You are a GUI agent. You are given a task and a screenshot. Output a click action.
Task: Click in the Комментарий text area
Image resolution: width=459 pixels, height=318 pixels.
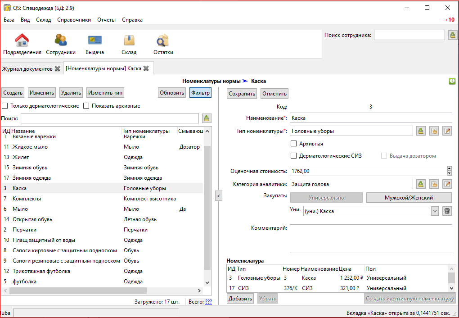[x=371, y=239]
